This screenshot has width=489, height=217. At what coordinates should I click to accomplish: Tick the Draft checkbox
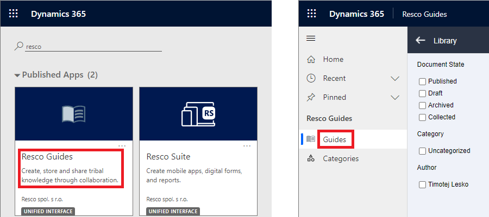422,93
